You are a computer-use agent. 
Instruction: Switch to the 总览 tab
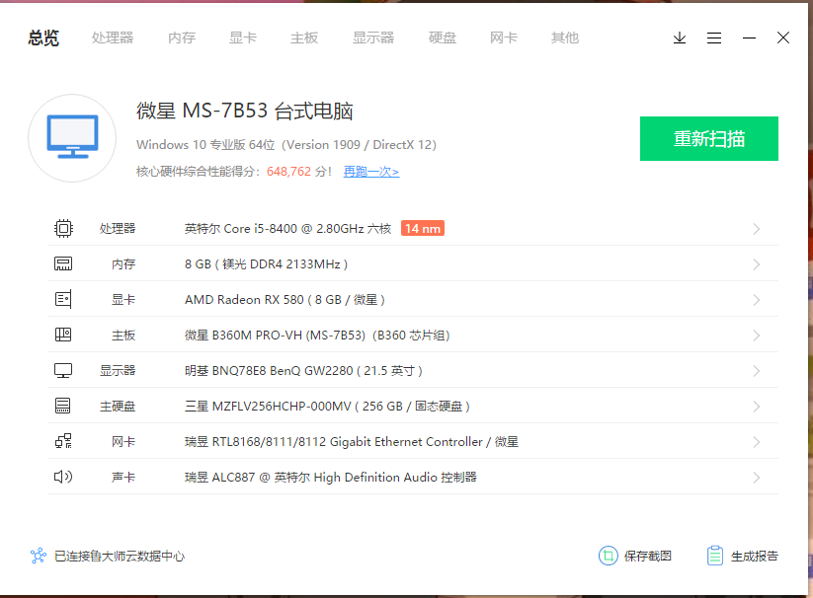click(x=43, y=37)
